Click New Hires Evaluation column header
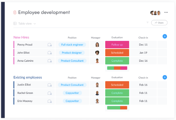Screen dimensions: 176x120 tap(117, 37)
